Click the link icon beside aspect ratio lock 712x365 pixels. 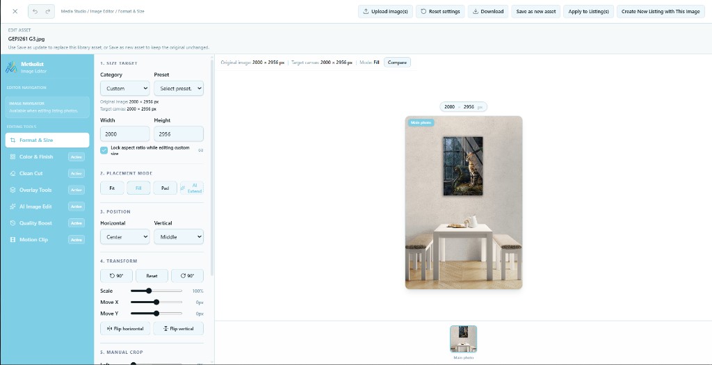tap(201, 150)
